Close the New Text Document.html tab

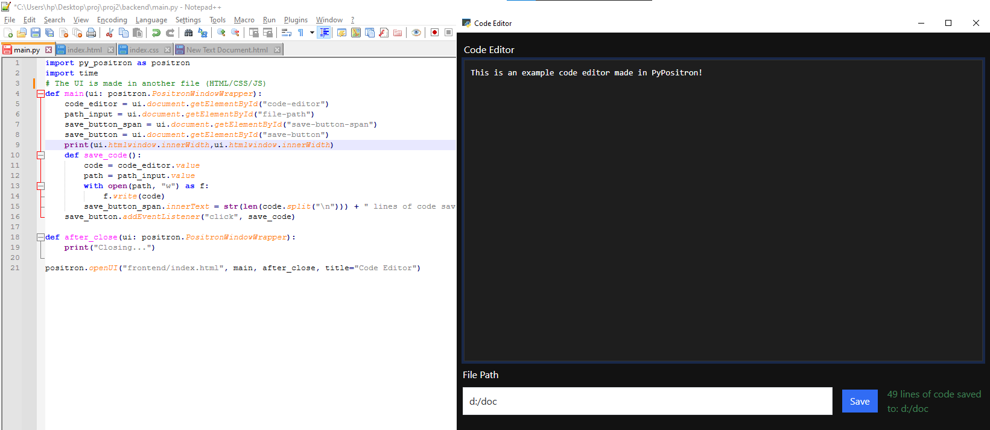(277, 50)
